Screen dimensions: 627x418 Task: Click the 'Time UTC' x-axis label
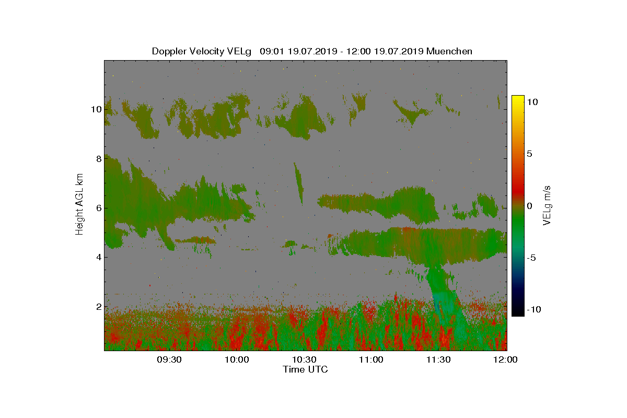tap(306, 369)
